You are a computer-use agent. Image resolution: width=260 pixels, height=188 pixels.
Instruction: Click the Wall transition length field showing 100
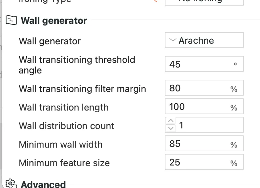tap(204, 106)
